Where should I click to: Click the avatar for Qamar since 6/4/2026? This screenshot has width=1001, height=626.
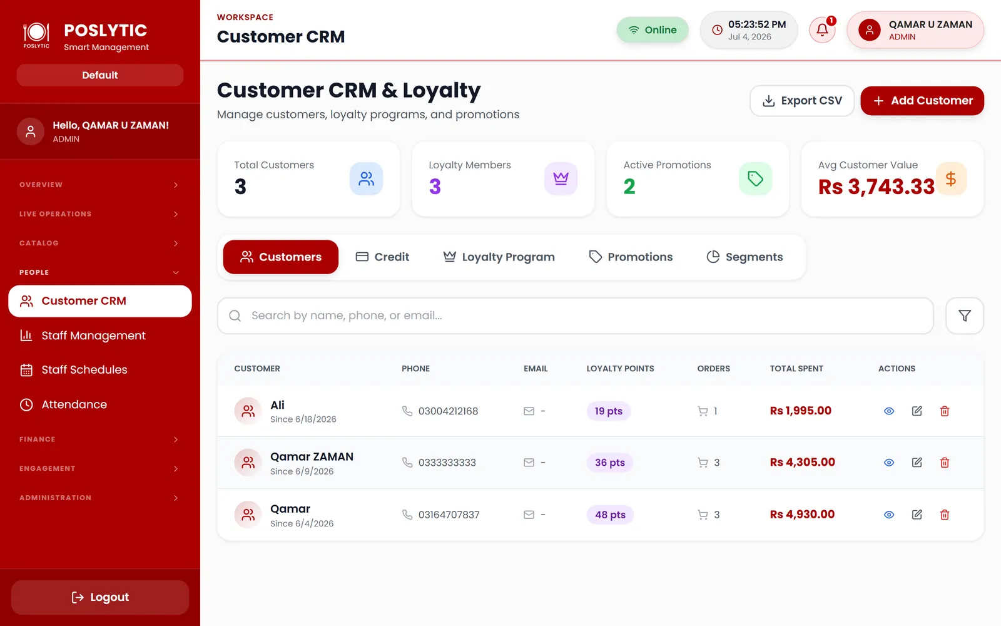(x=248, y=515)
